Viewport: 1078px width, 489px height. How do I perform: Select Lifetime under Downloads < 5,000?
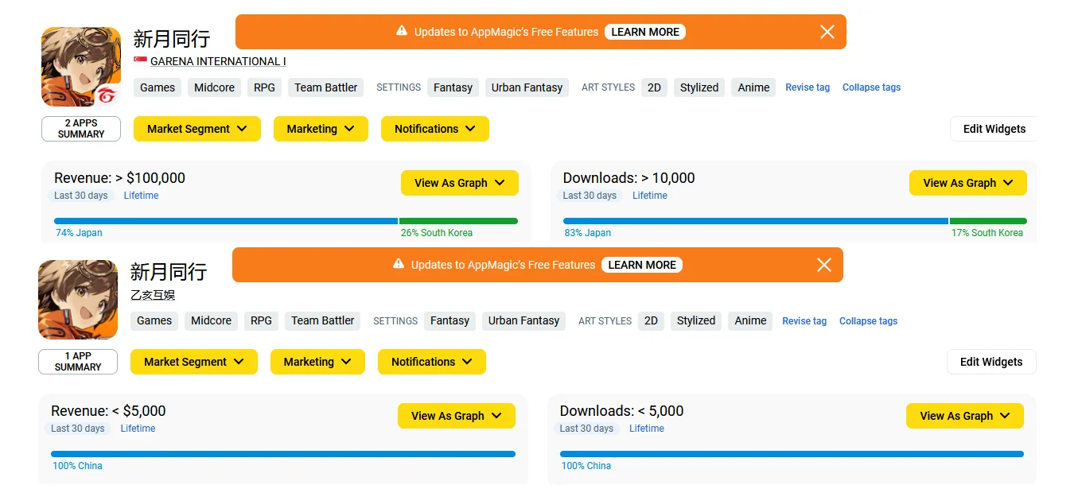pos(647,429)
